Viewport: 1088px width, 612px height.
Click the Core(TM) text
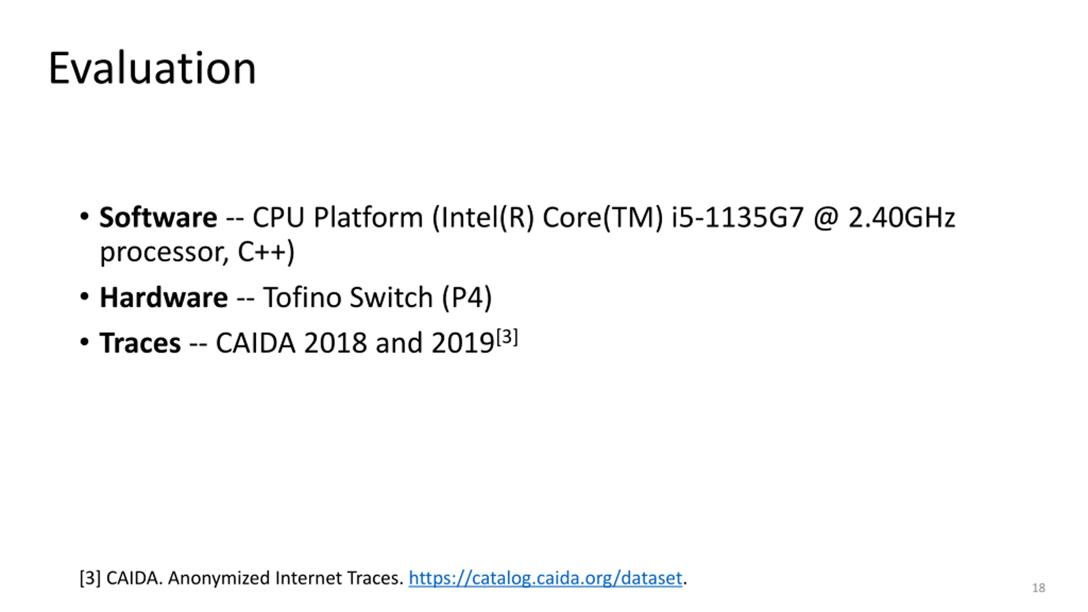pyautogui.click(x=603, y=218)
